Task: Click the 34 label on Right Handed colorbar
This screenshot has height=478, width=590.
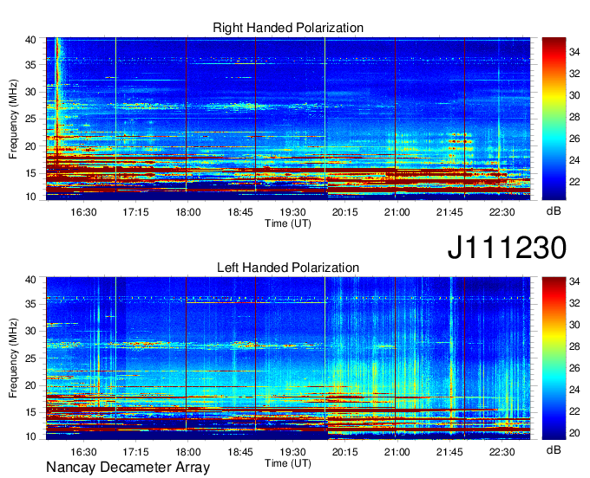Action: 574,52
